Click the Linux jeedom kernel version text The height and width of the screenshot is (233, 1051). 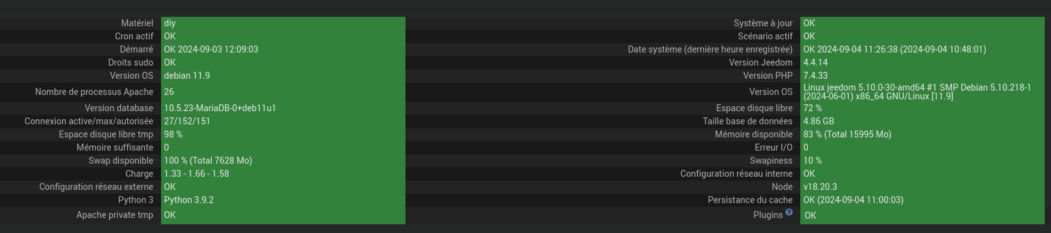click(917, 92)
